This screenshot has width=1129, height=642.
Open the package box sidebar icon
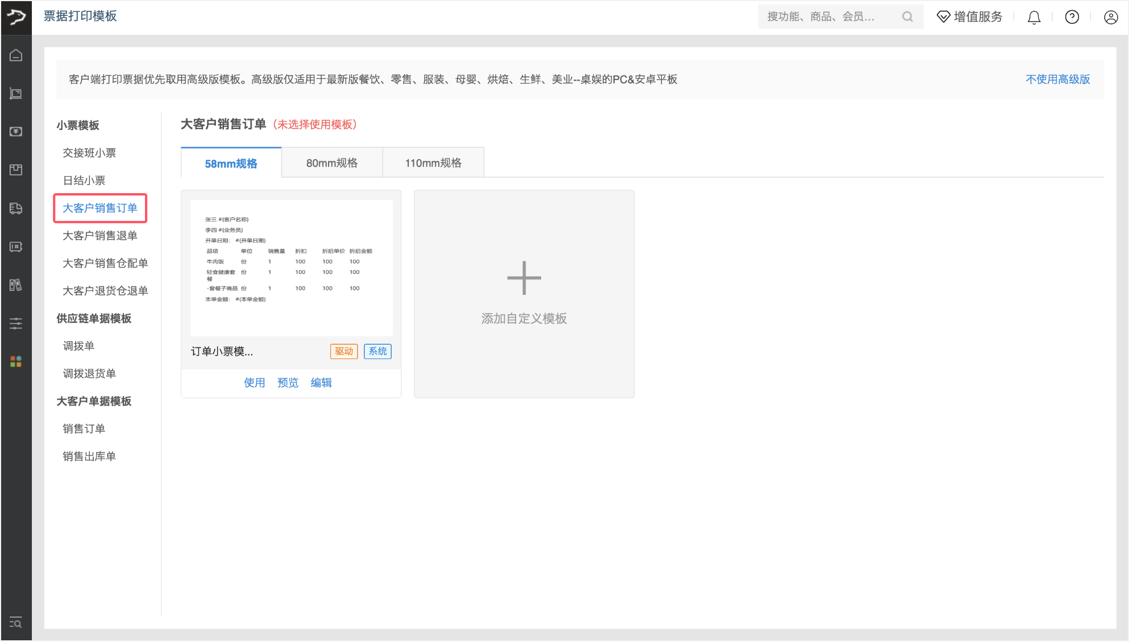pyautogui.click(x=16, y=169)
